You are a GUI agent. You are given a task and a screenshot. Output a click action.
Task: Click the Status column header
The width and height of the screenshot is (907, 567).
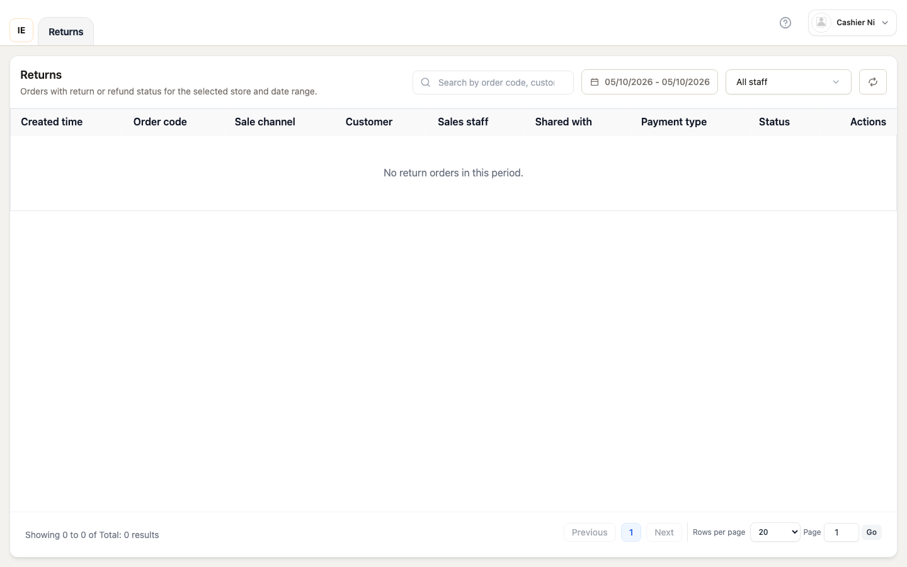point(774,122)
